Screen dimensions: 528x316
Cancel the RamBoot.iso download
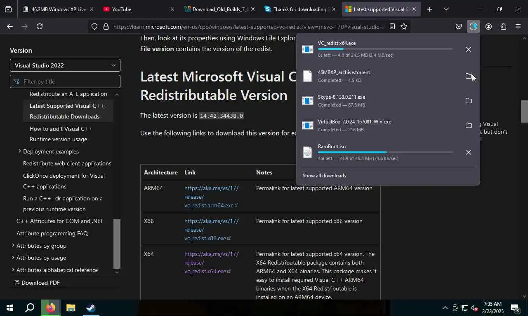click(468, 152)
